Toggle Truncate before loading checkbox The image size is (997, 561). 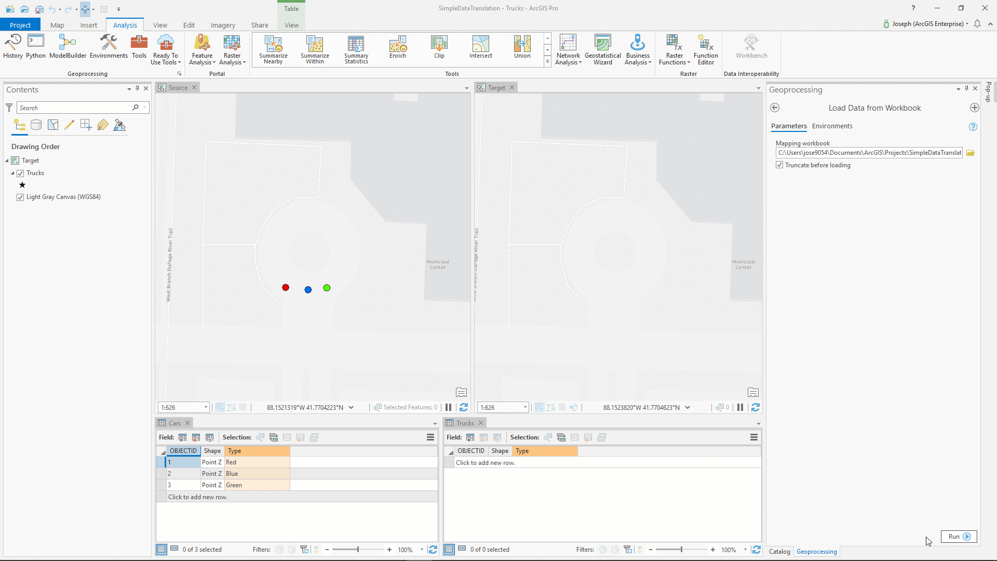tap(779, 165)
